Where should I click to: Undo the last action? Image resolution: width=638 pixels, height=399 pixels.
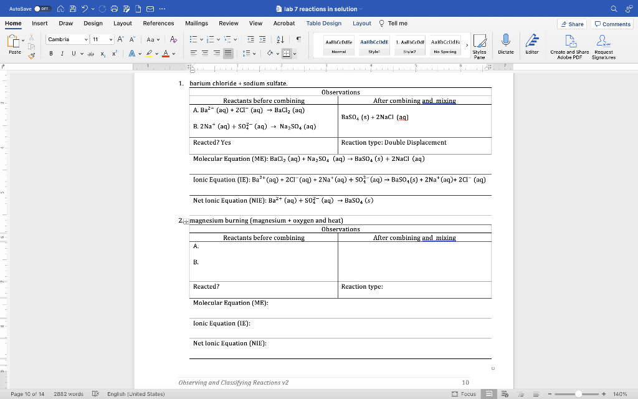click(x=85, y=9)
